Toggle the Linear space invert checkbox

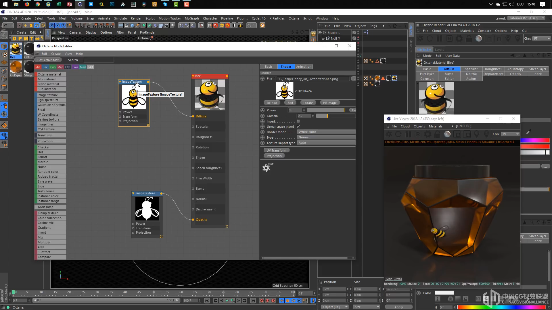coord(298,127)
